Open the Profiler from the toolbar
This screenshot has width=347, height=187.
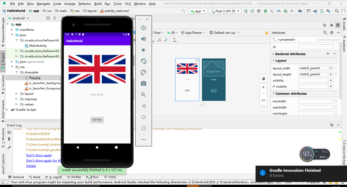point(279,11)
